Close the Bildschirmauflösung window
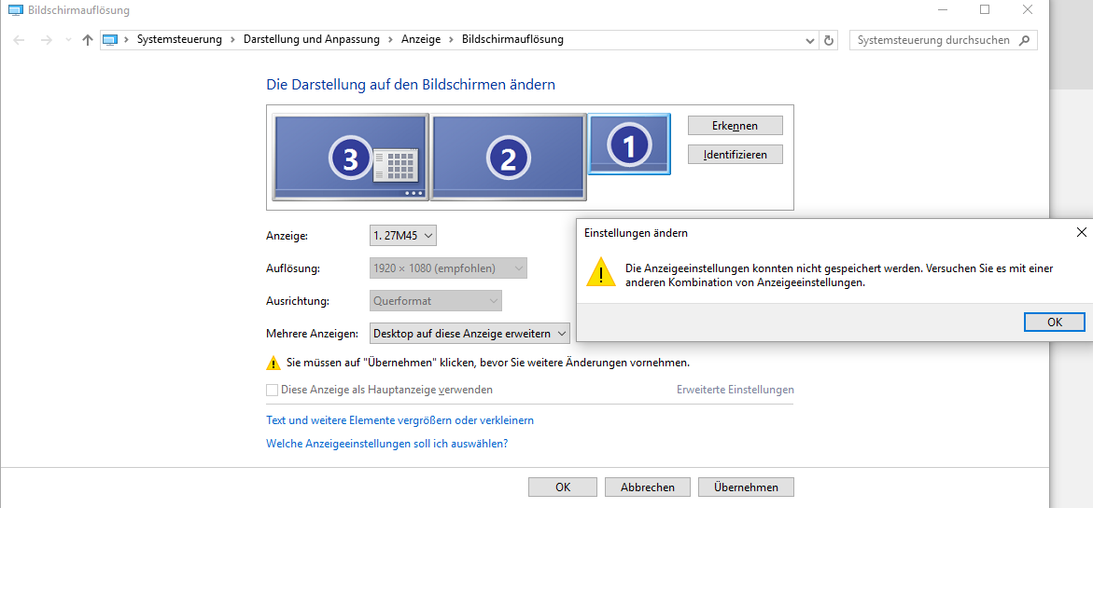Viewport: 1093px width, 604px height. [1028, 9]
